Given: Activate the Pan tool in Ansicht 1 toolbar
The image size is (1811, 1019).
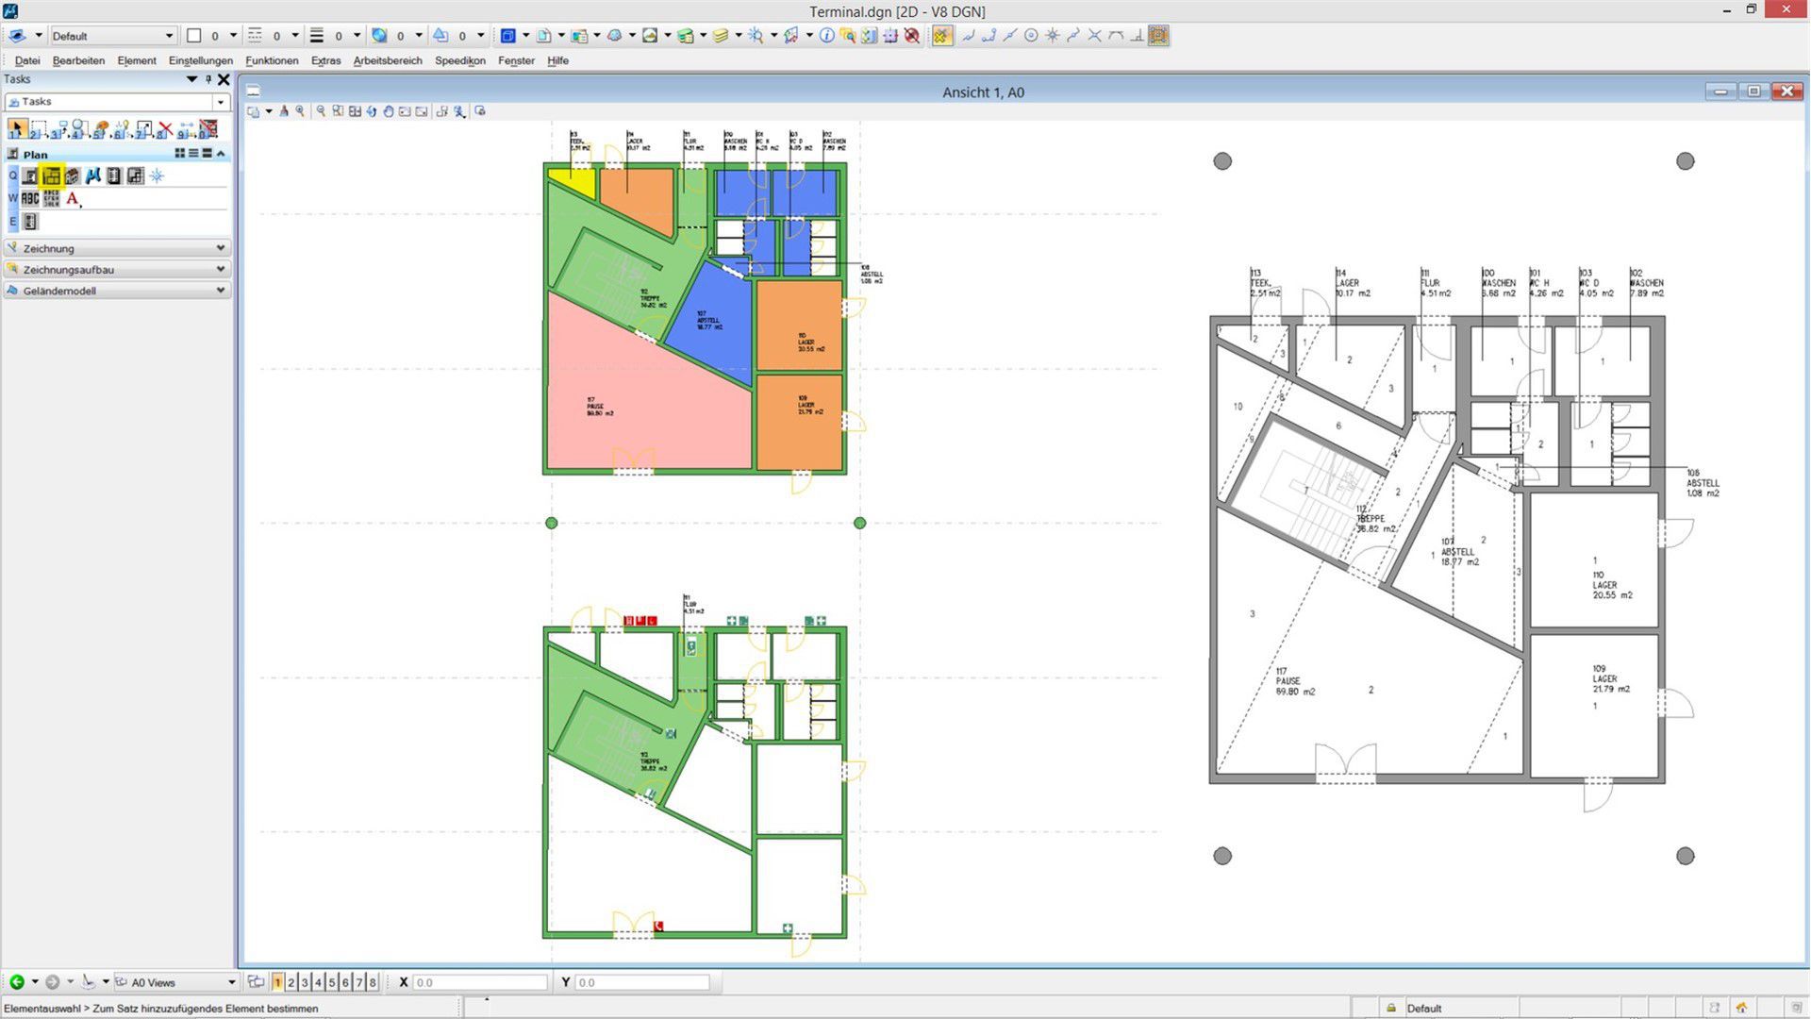Looking at the screenshot, I should coord(390,111).
